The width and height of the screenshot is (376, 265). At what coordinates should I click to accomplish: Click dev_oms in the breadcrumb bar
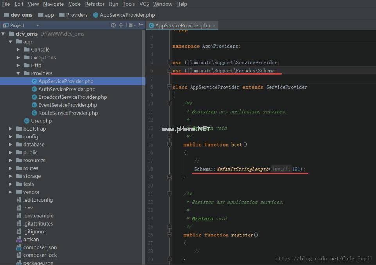point(18,15)
